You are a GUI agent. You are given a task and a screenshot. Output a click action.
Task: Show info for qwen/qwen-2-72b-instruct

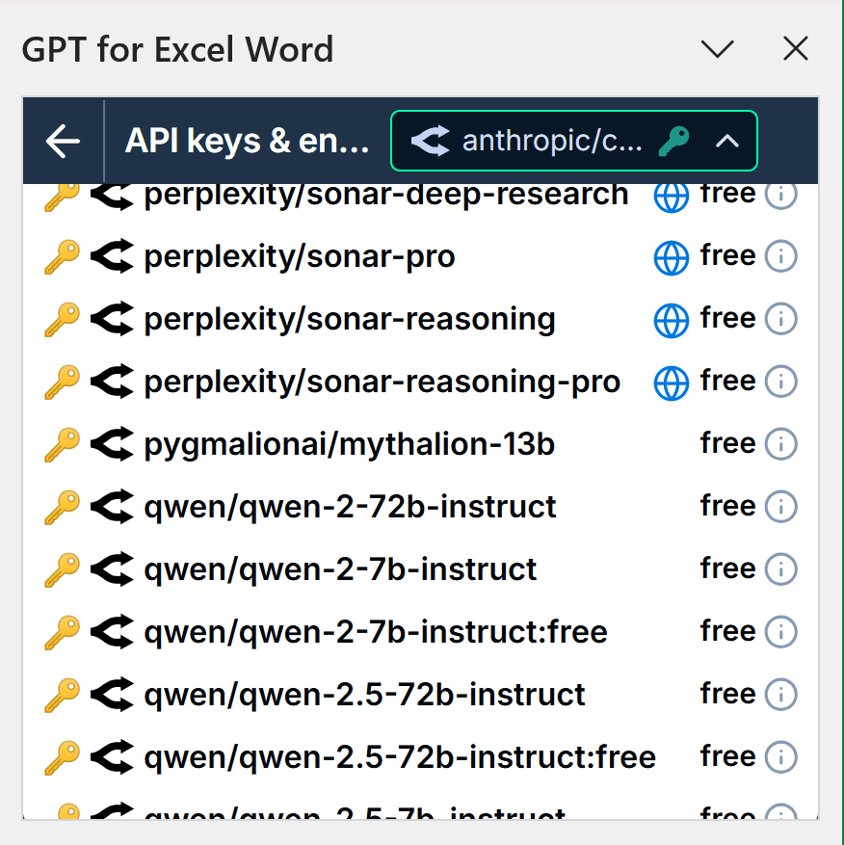pyautogui.click(x=781, y=506)
